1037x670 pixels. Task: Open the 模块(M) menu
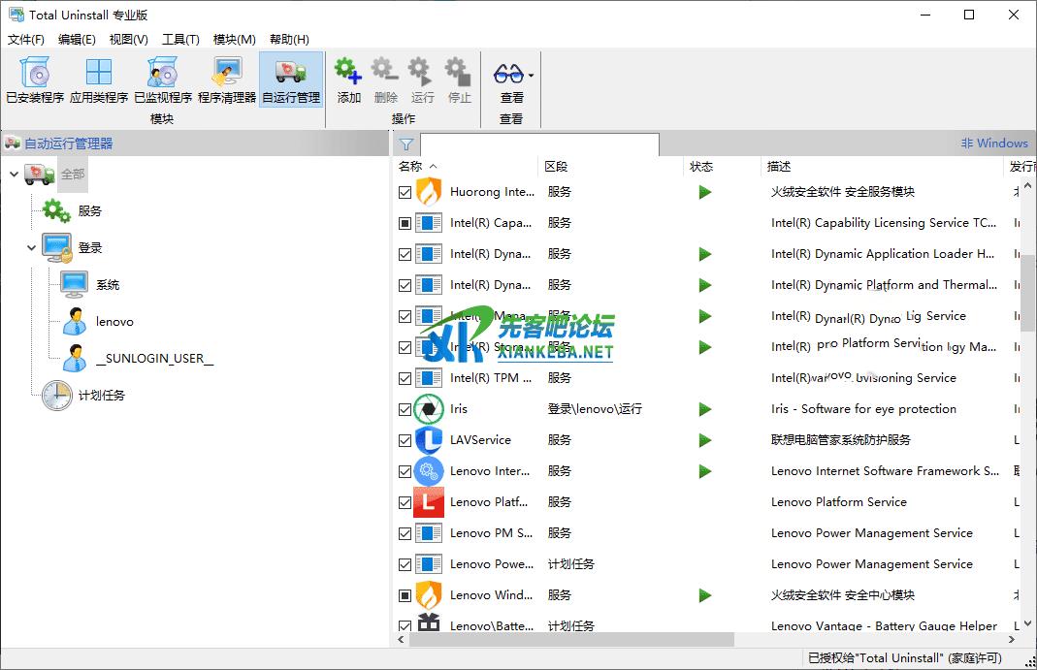pyautogui.click(x=234, y=40)
